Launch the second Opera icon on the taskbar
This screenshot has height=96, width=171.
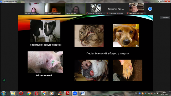click(x=37, y=93)
